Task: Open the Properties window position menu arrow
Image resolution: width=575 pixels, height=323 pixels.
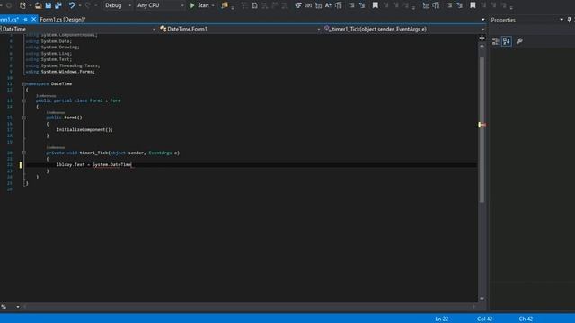Action: pyautogui.click(x=562, y=20)
